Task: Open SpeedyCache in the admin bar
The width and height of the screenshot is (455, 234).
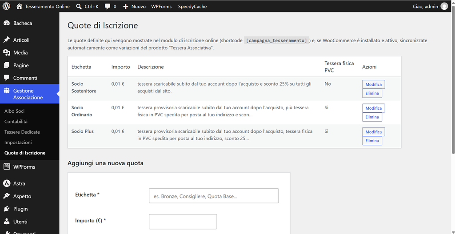Action: click(x=192, y=6)
